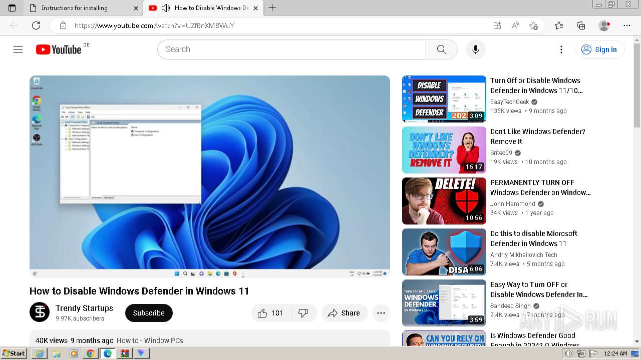Open Edge profile icon

[x=604, y=25]
